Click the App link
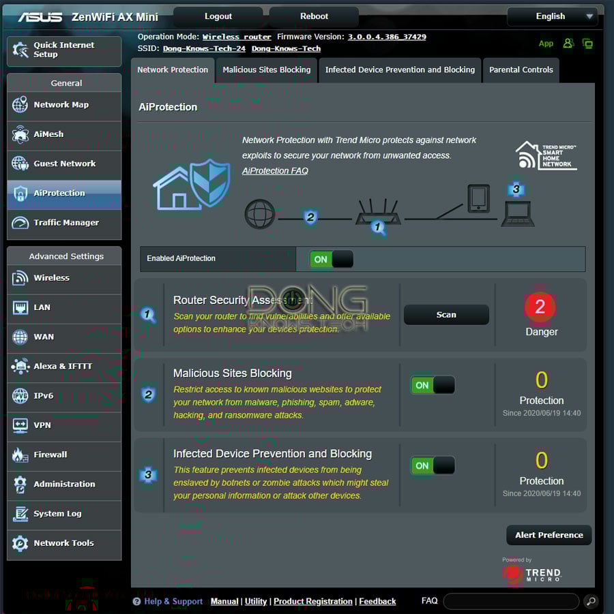Viewport: 614px width, 614px height. point(546,44)
